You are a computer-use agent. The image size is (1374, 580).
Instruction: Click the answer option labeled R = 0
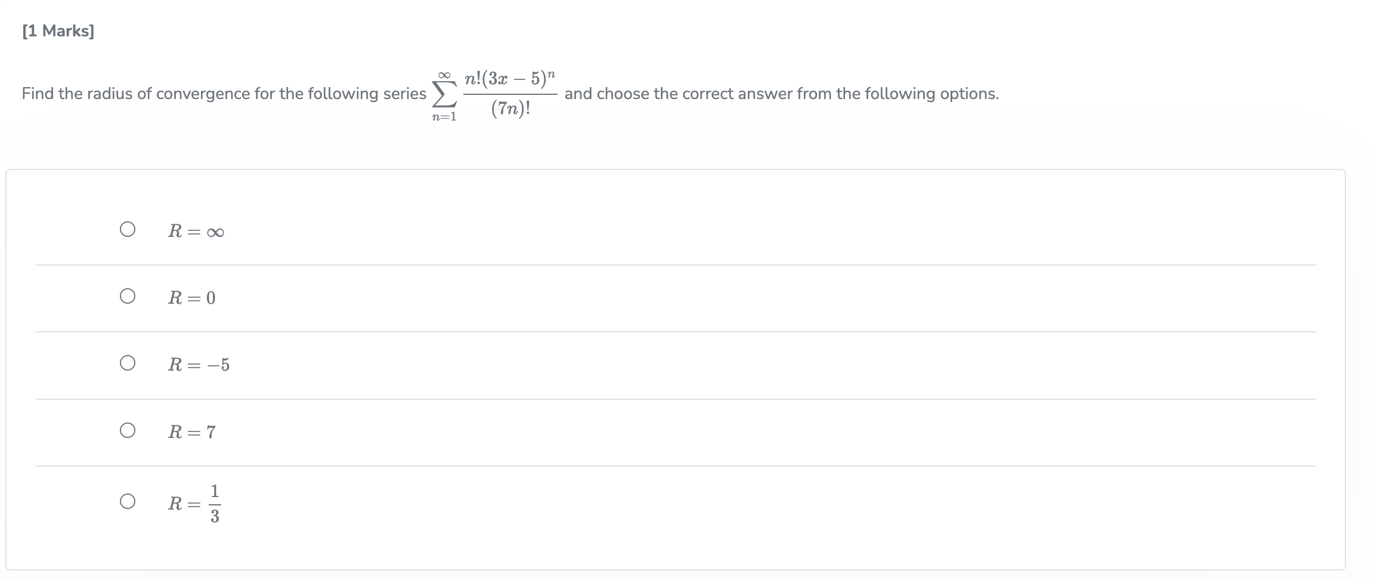click(x=192, y=297)
